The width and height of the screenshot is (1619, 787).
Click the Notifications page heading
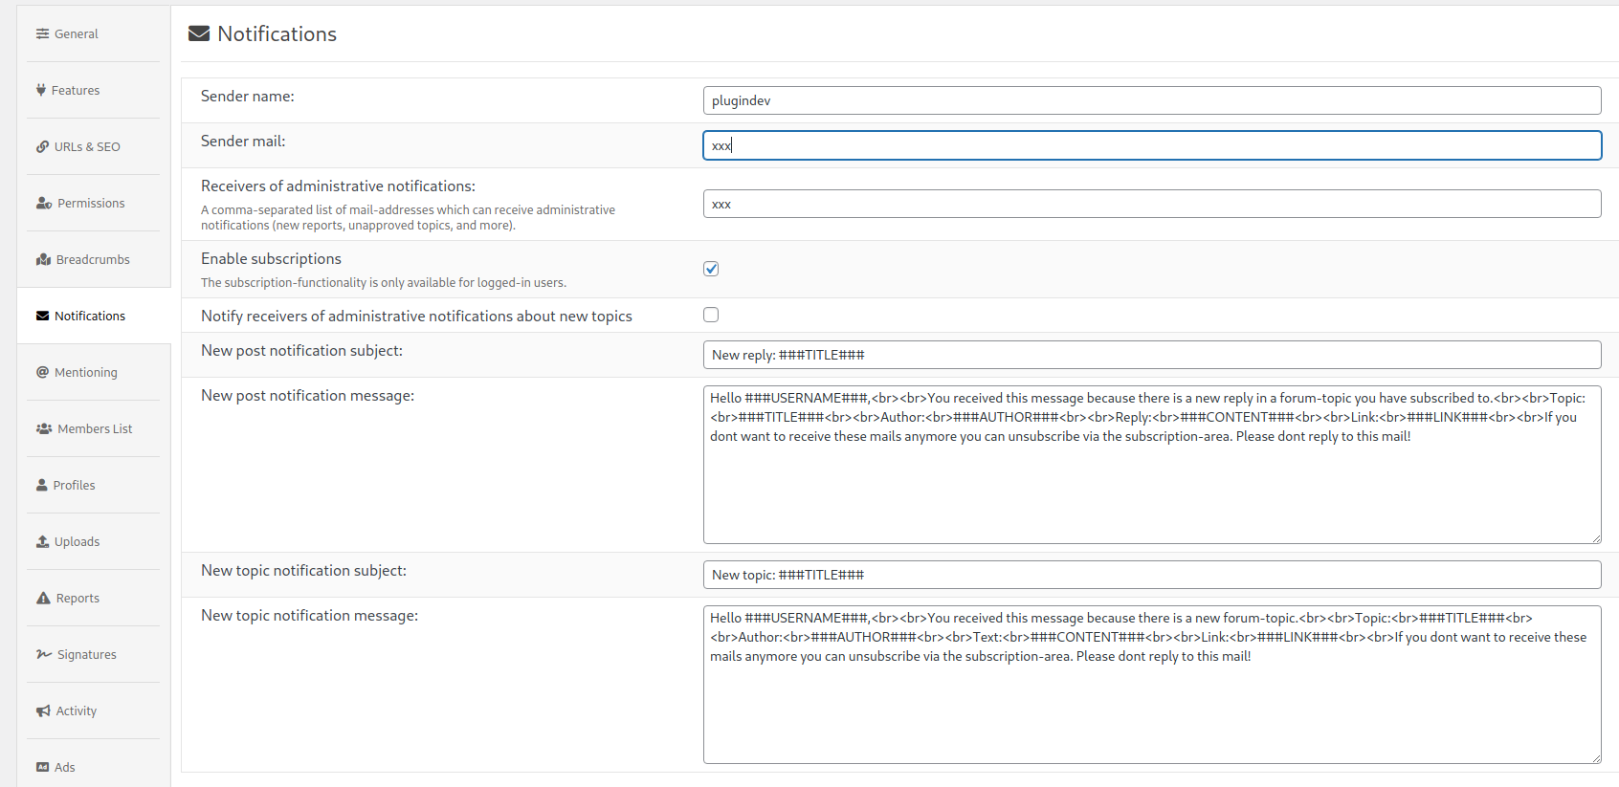pos(277,33)
